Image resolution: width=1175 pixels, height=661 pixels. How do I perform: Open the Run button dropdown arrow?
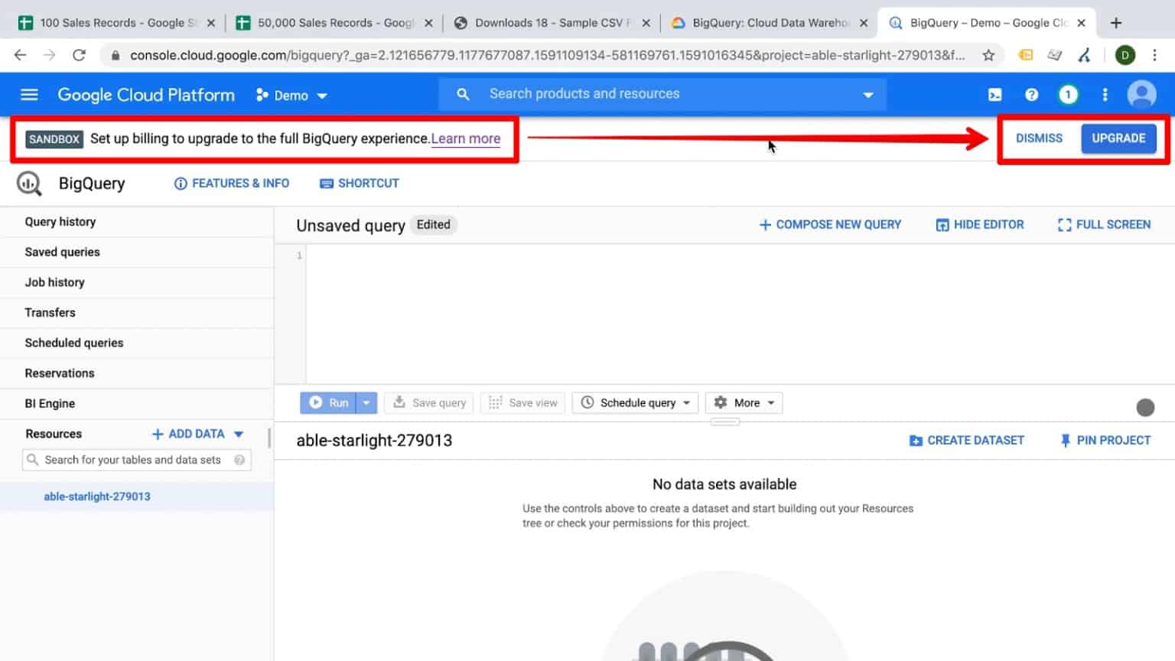tap(366, 402)
